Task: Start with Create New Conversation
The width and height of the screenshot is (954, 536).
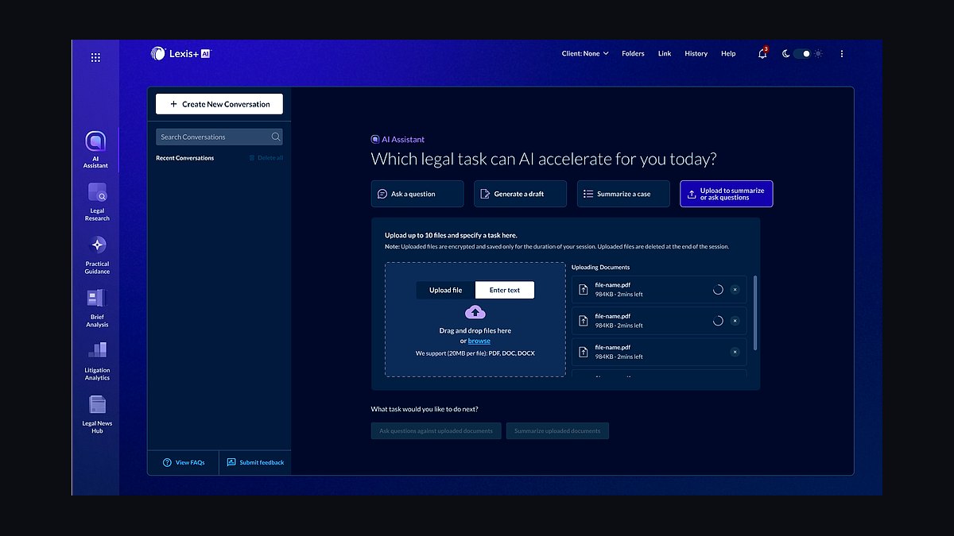Action: (219, 104)
